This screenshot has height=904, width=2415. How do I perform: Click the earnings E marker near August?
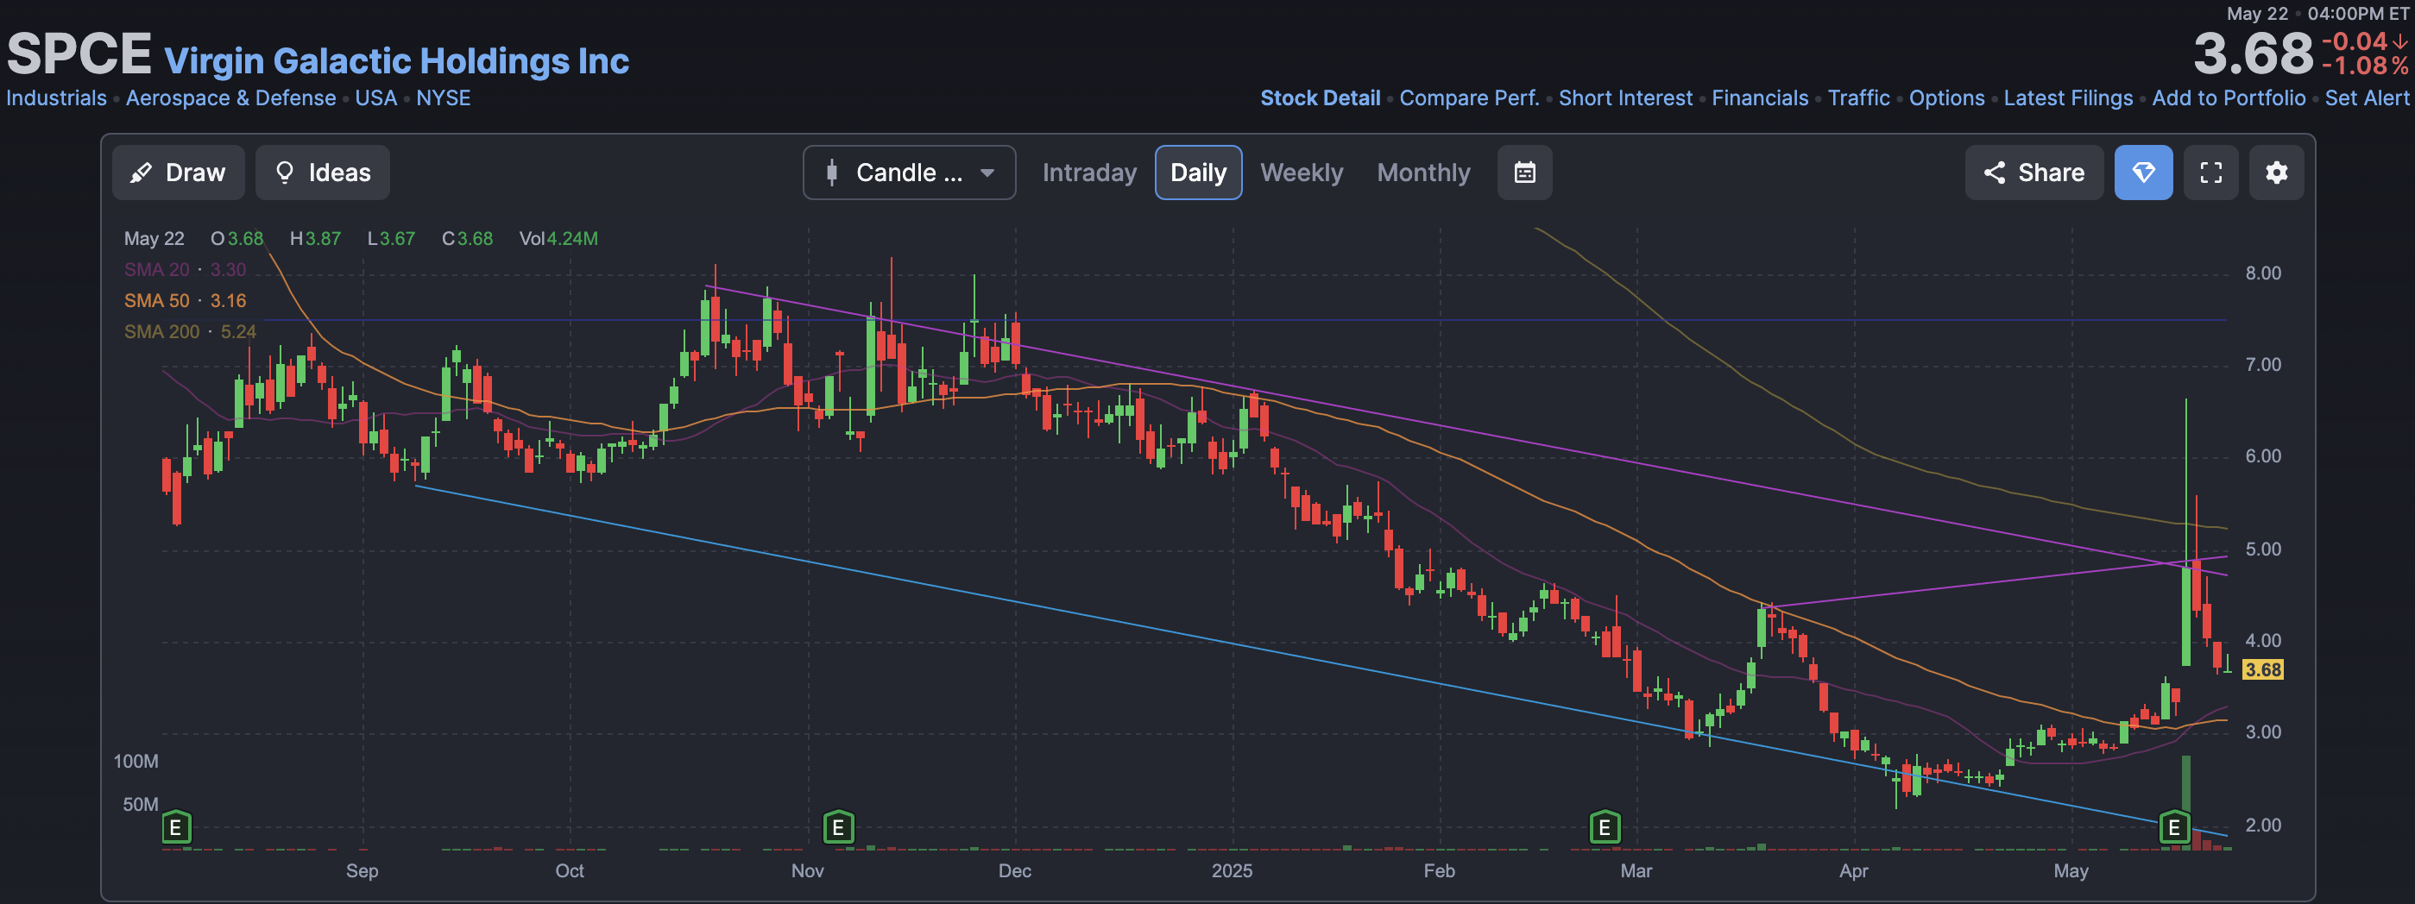pos(176,828)
